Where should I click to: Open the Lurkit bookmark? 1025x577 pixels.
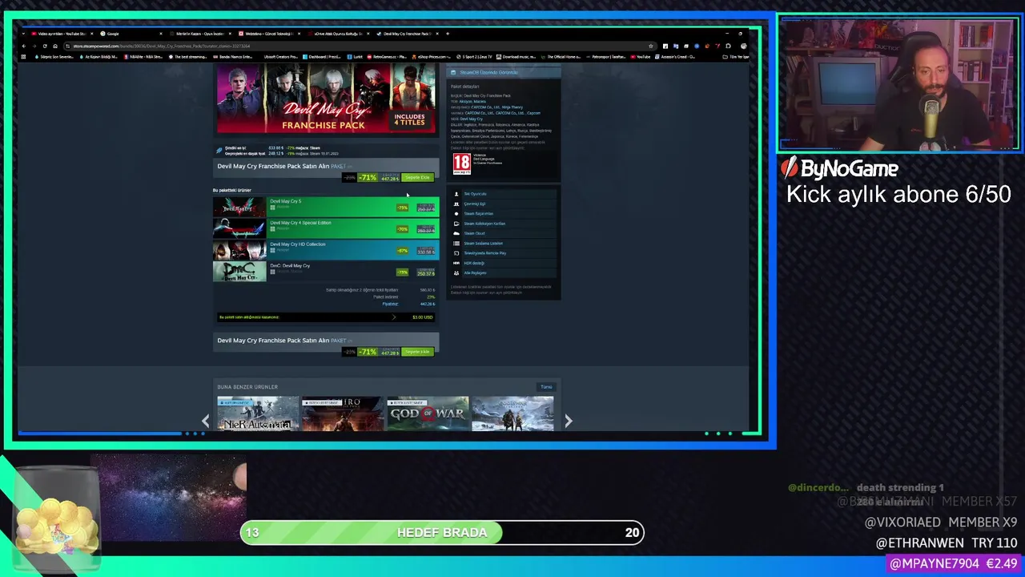click(356, 57)
